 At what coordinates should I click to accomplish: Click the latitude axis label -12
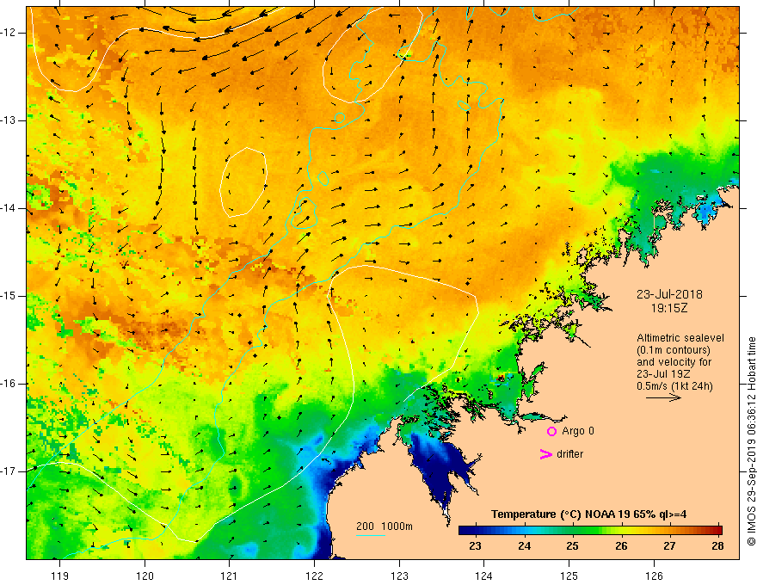[9, 33]
